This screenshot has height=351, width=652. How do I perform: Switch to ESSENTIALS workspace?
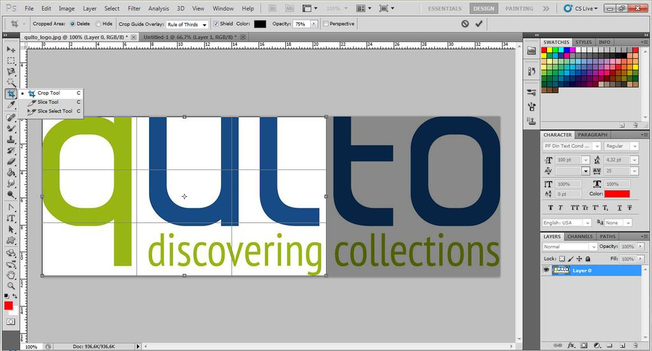[444, 8]
